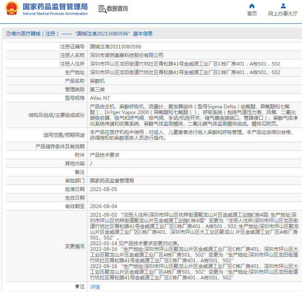Click management category value 第三类
The image size is (302, 292).
coord(97,90)
